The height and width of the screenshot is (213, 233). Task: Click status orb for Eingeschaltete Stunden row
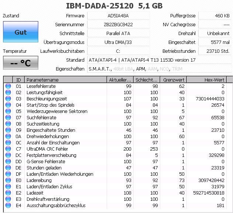point(8,130)
